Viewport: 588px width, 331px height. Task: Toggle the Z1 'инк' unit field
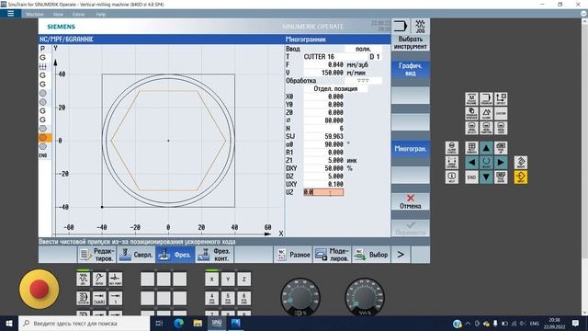(352, 160)
